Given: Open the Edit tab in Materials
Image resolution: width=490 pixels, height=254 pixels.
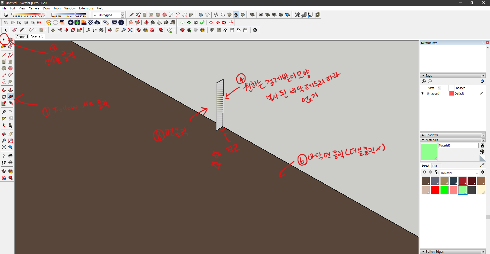Looking at the screenshot, I should 435,166.
